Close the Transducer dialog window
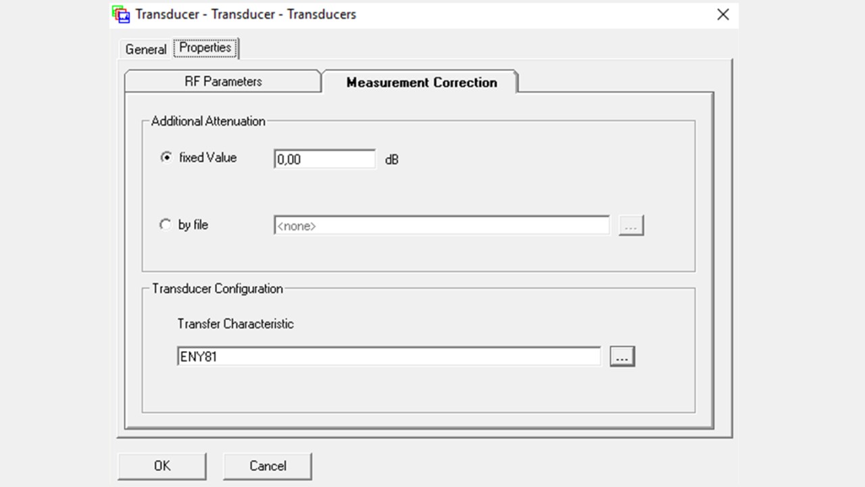Screen dimensions: 865x487 point(723,14)
